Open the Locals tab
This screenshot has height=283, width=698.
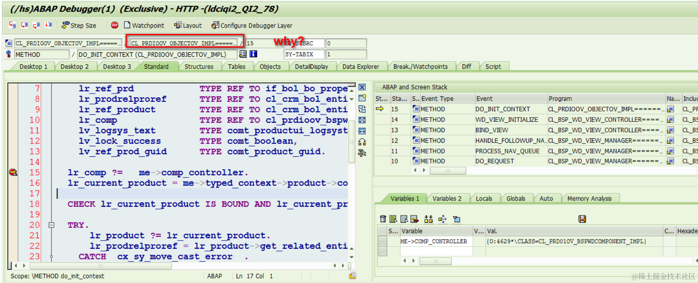(484, 198)
